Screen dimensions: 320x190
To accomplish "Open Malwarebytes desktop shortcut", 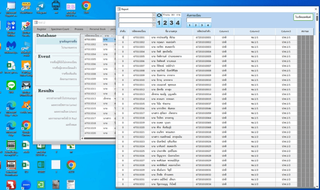I will (x=11, y=47).
